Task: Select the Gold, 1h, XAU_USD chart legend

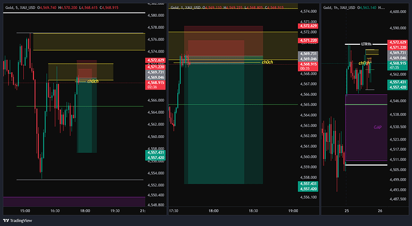Action: click(x=353, y=8)
